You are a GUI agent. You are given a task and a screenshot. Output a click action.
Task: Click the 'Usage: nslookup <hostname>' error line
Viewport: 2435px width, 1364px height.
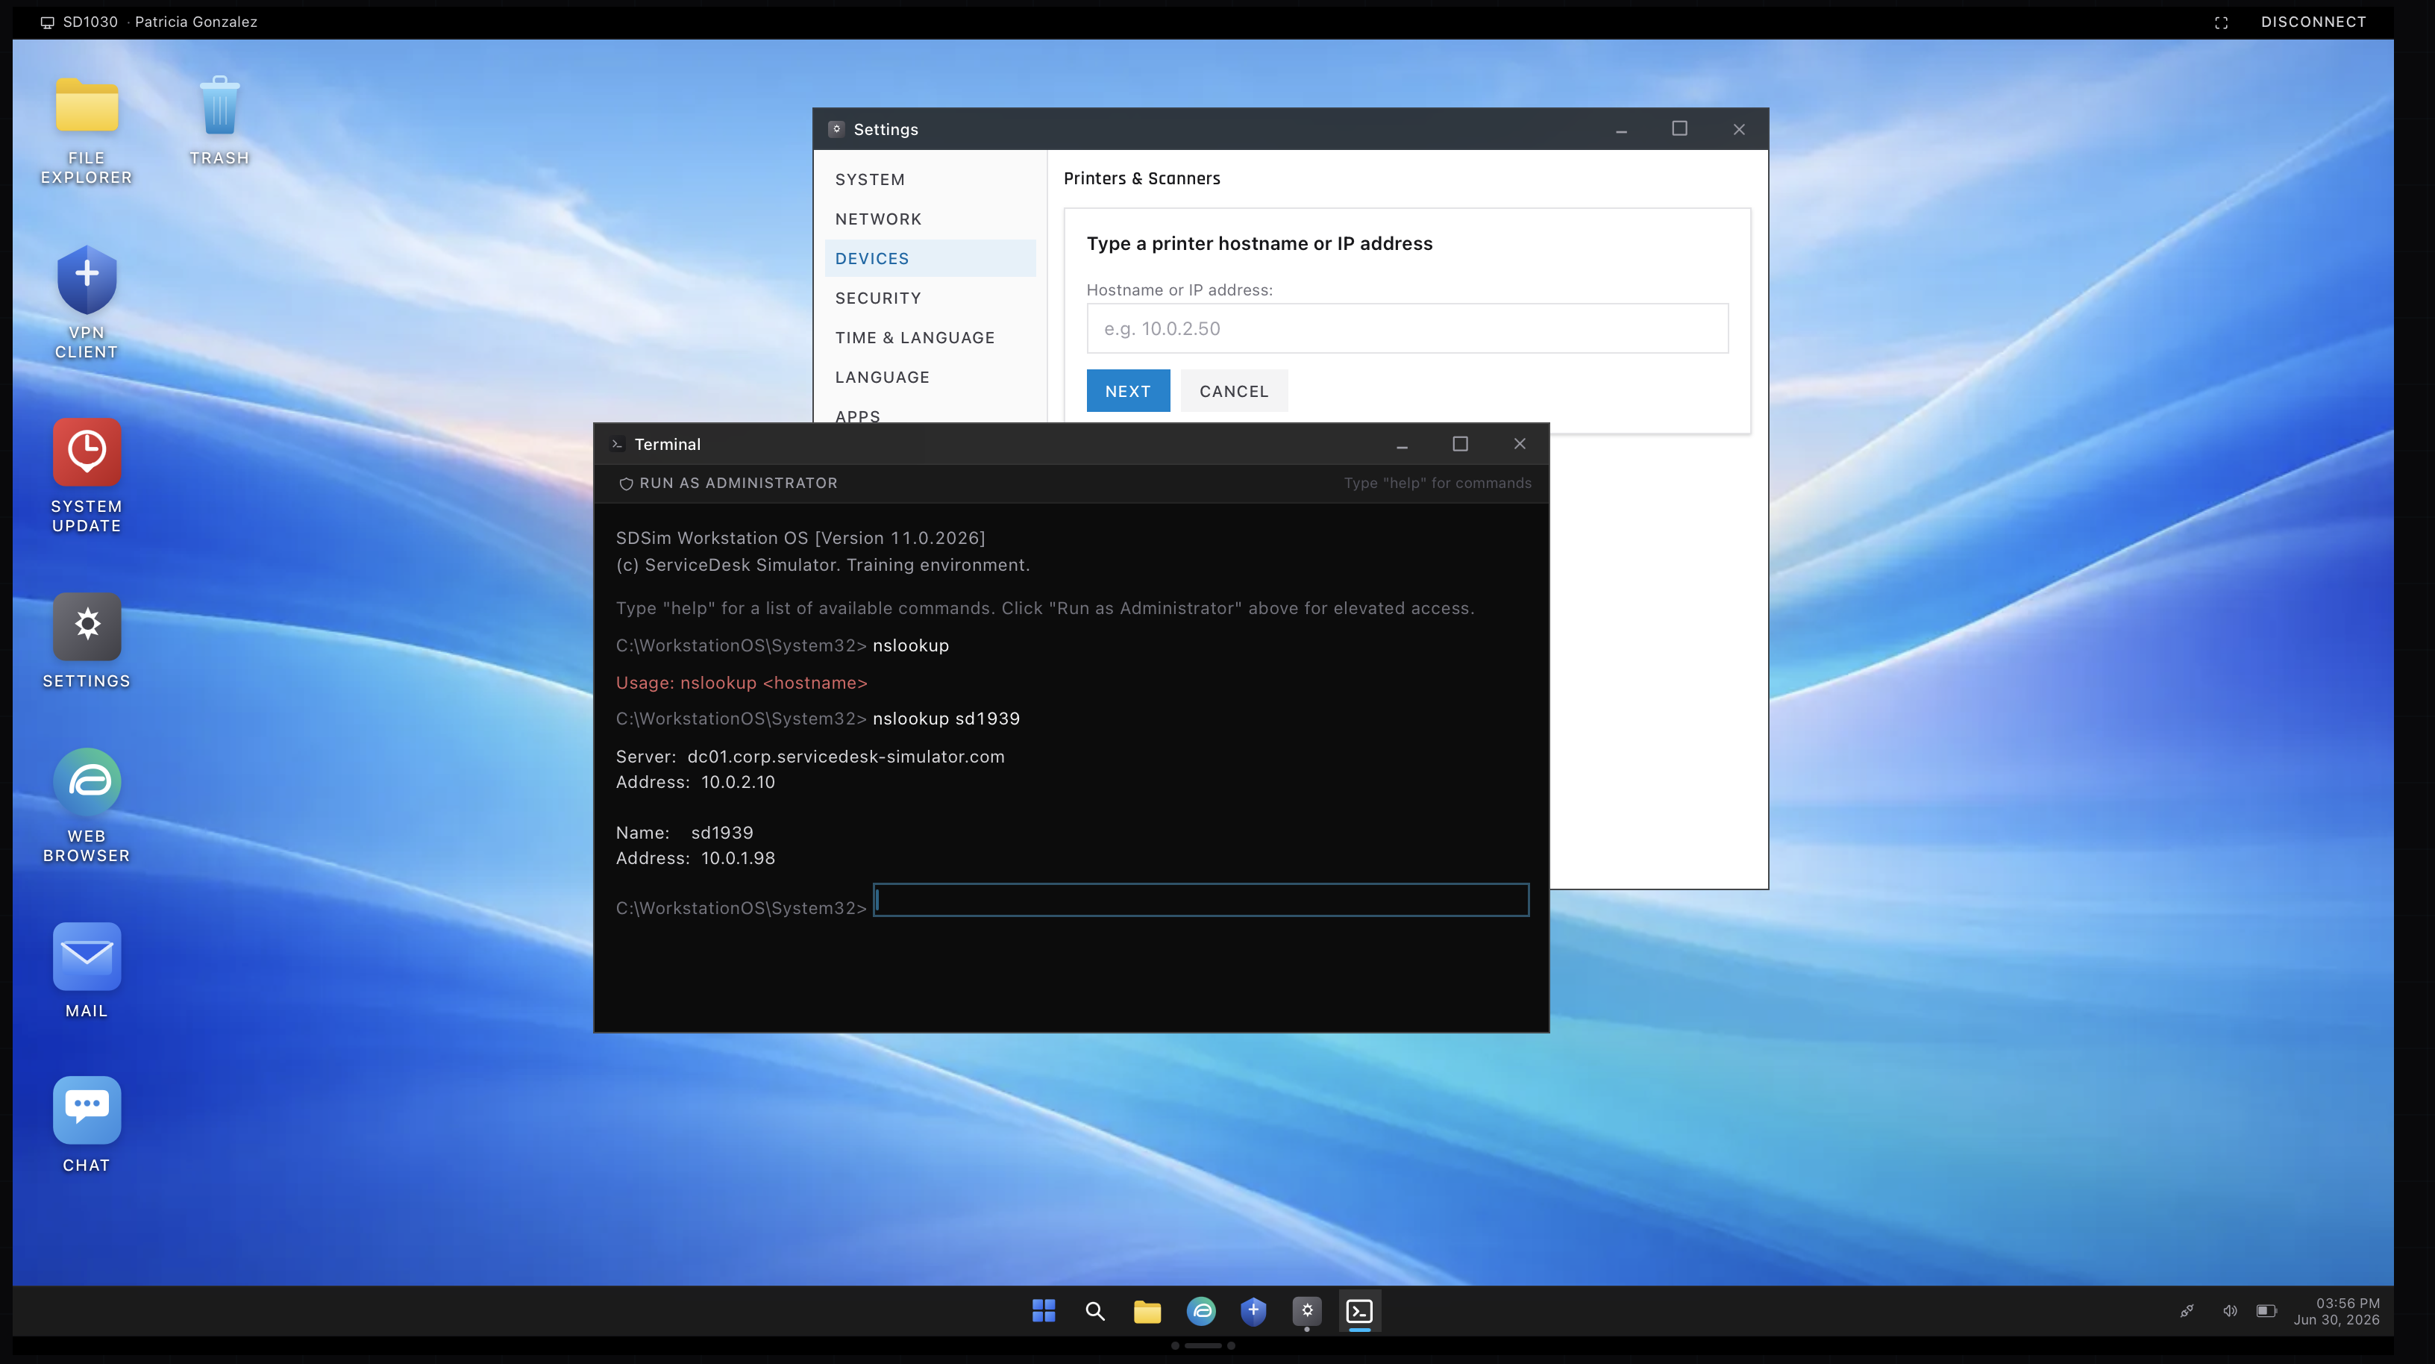[x=741, y=683]
